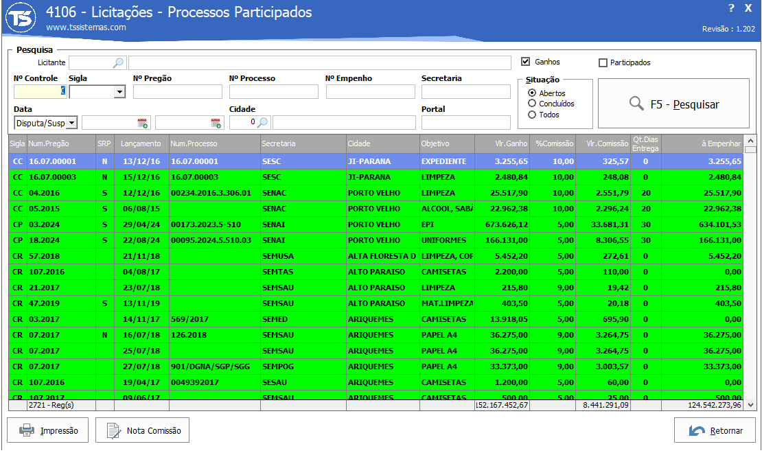Open the help question mark icon
762x453 pixels.
pos(731,8)
